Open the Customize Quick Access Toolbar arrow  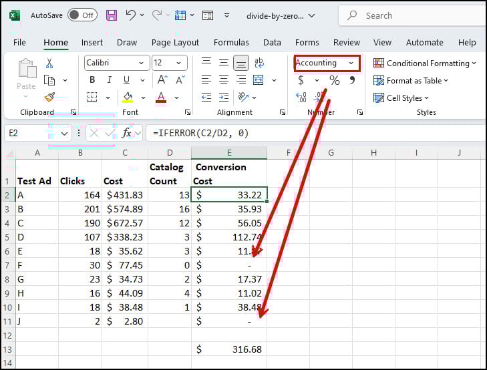pos(227,15)
